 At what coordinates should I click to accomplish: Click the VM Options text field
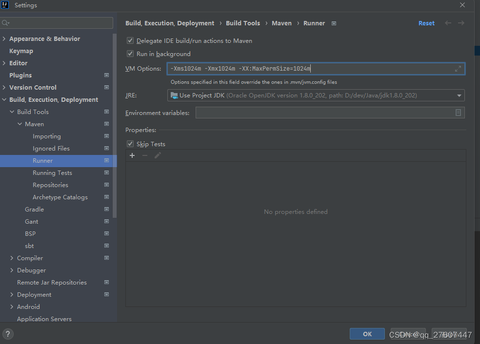tap(316, 69)
